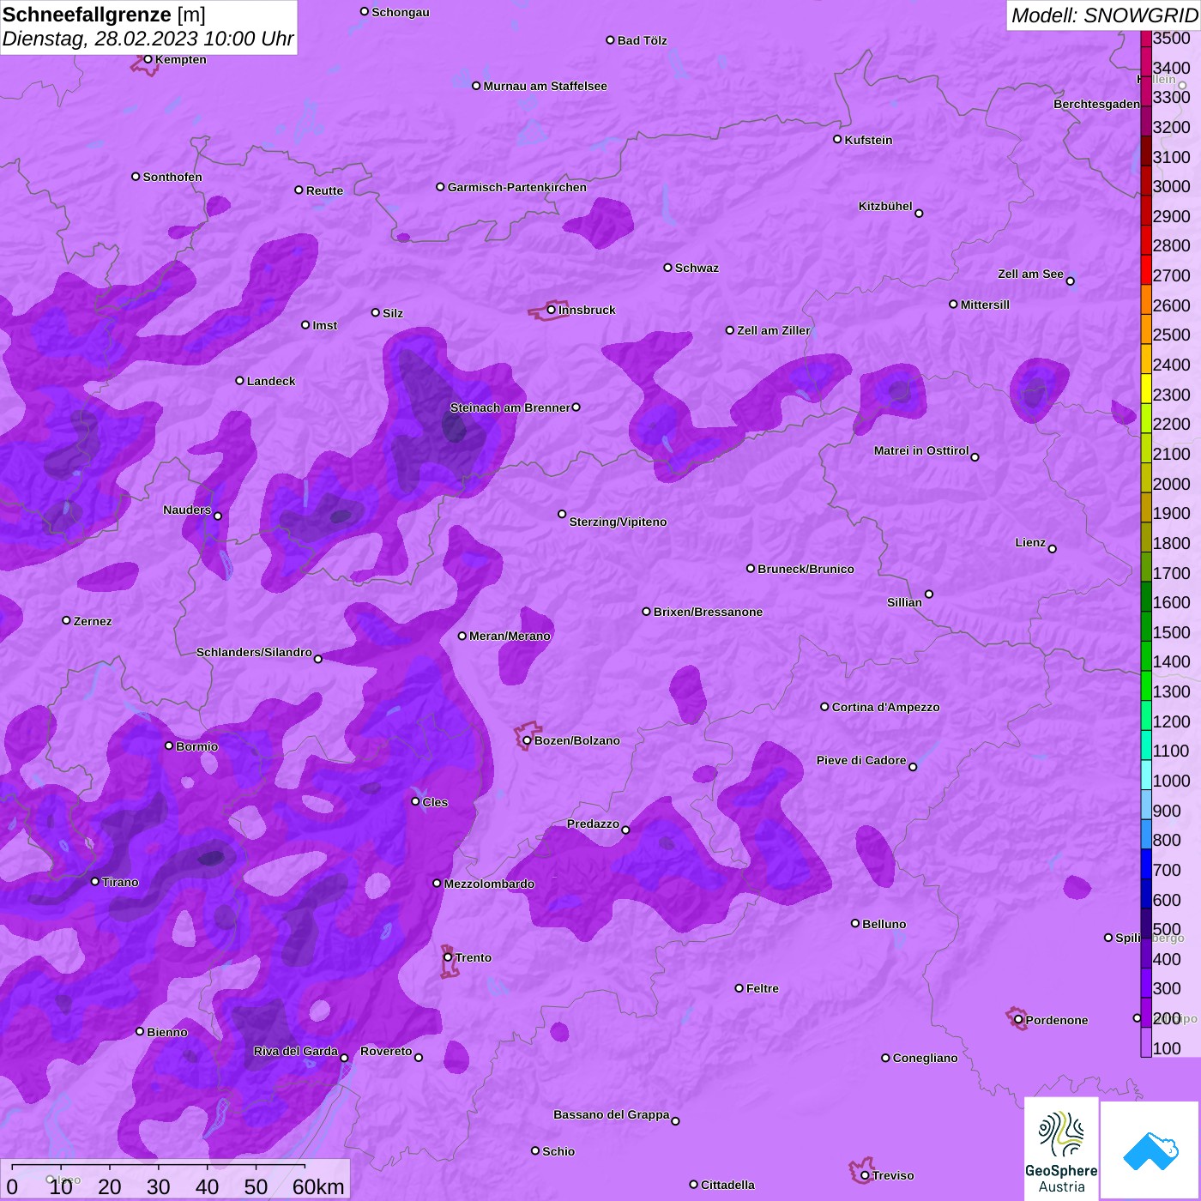Click the Sterzing/Vipiteno label

click(618, 522)
